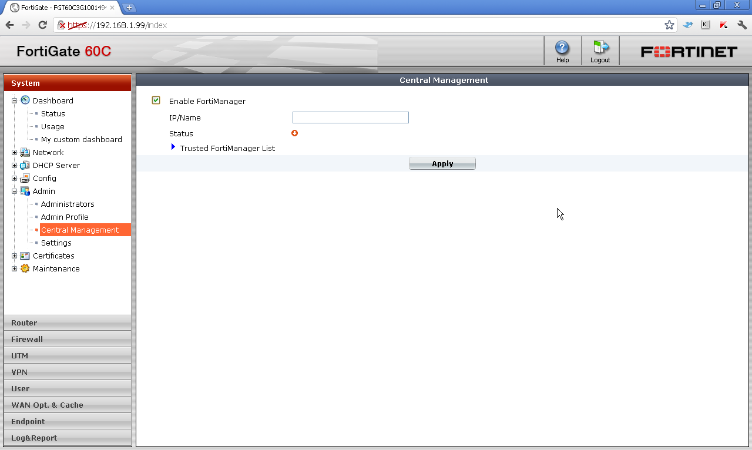Select Central Management in the tree
This screenshot has width=752, height=450.
pos(85,230)
